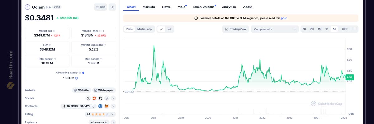374x124 pixels.
Task: Set chart range to All
Action: [334, 29]
